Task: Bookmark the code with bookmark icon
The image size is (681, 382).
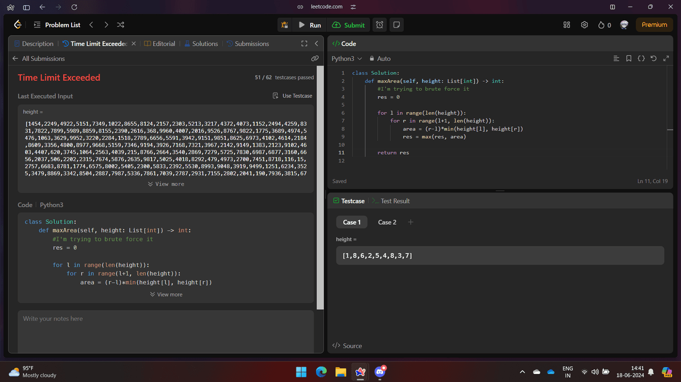Action: coord(629,58)
